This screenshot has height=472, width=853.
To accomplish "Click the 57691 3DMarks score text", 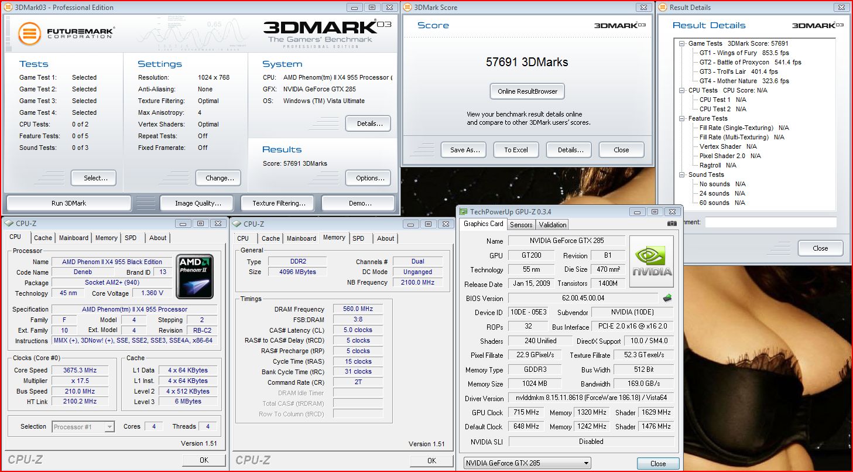I will coord(527,62).
